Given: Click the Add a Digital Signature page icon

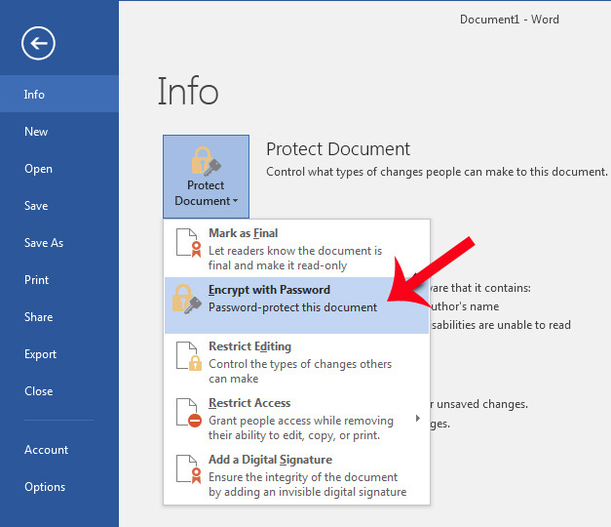Looking at the screenshot, I should point(189,469).
